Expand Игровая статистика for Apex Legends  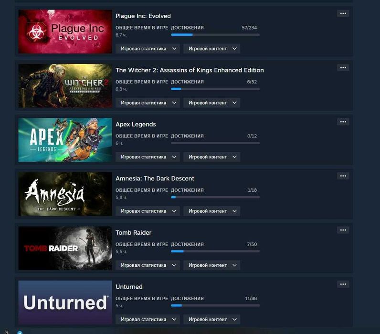[148, 157]
